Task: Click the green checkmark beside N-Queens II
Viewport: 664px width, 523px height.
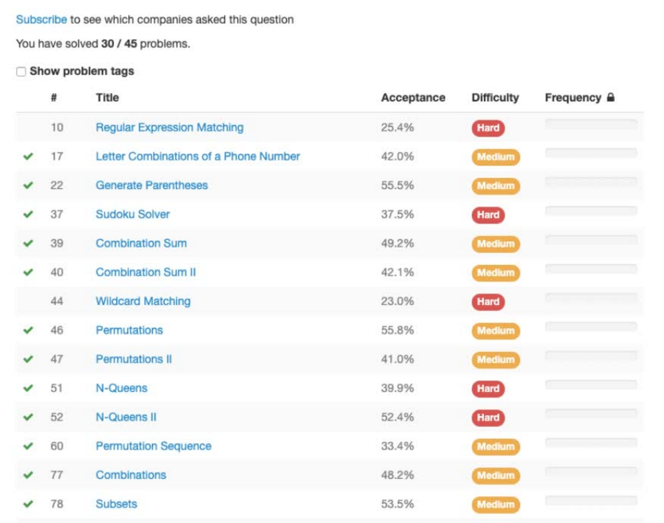Action: point(28,417)
